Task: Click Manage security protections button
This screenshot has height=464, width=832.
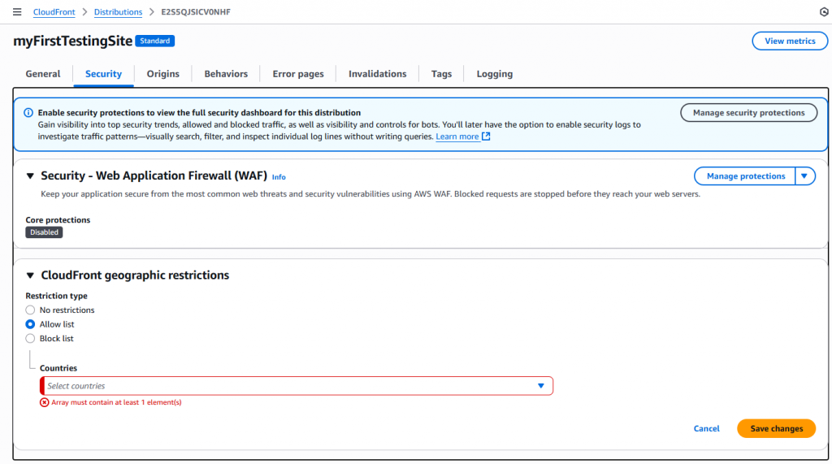Action: pyautogui.click(x=748, y=113)
